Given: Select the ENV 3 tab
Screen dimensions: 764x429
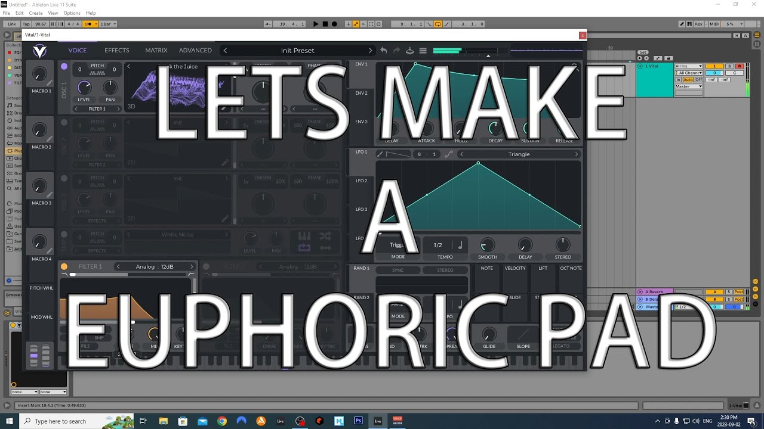Looking at the screenshot, I should [x=362, y=122].
